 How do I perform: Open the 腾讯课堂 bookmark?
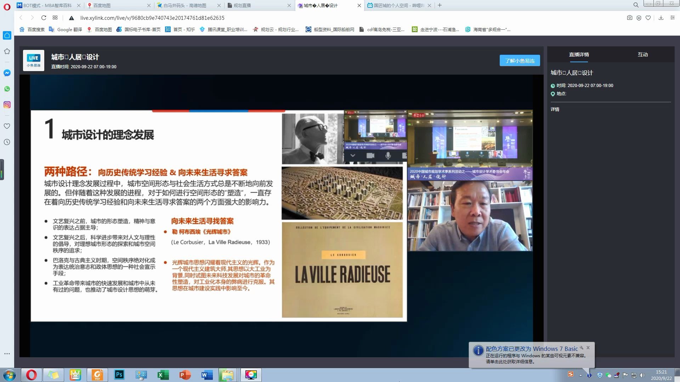[223, 29]
